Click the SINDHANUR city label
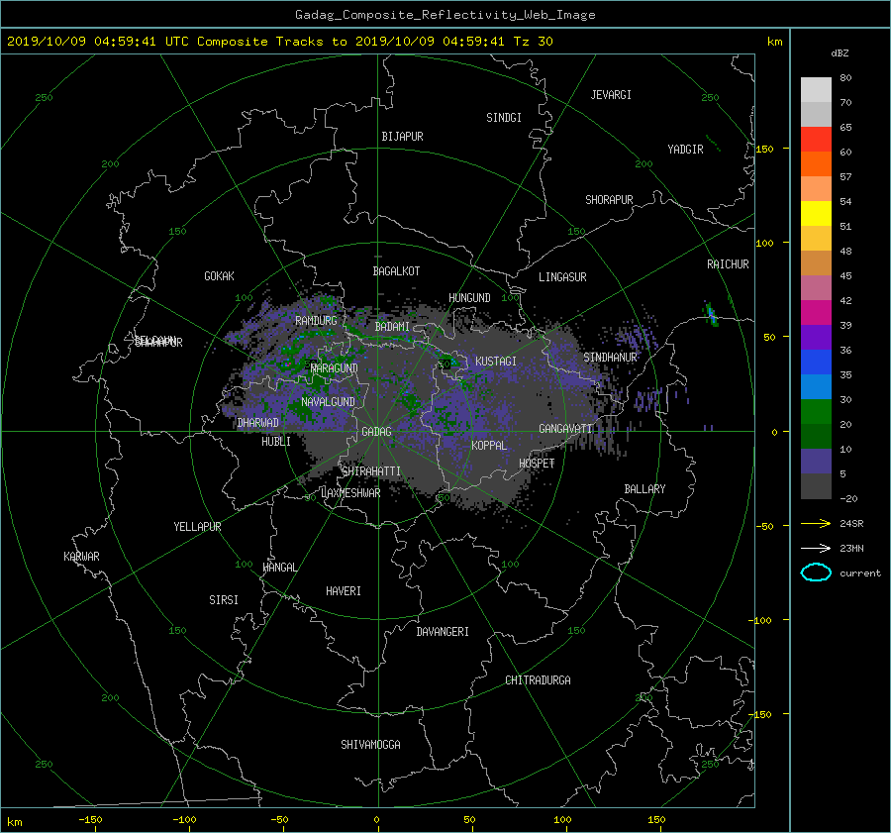This screenshot has width=891, height=833. tap(610, 358)
